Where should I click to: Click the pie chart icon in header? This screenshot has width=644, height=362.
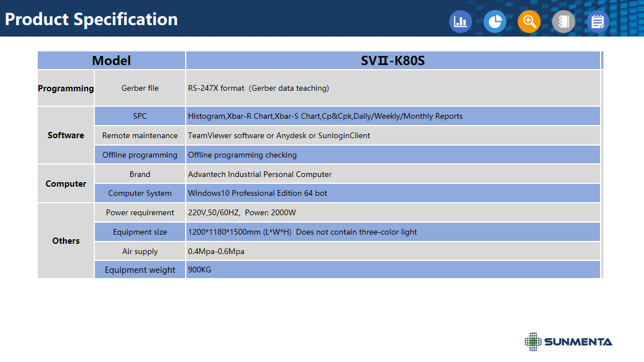click(495, 21)
